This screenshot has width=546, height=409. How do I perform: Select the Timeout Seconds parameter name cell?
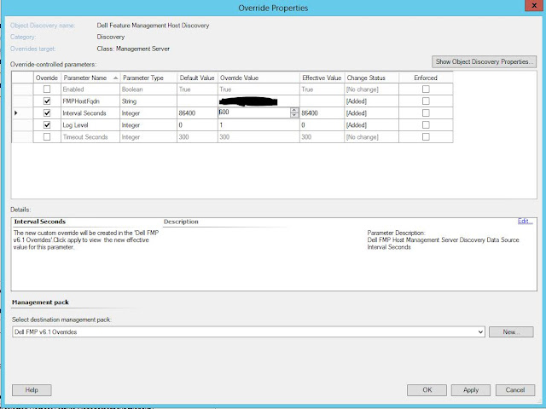coord(90,136)
